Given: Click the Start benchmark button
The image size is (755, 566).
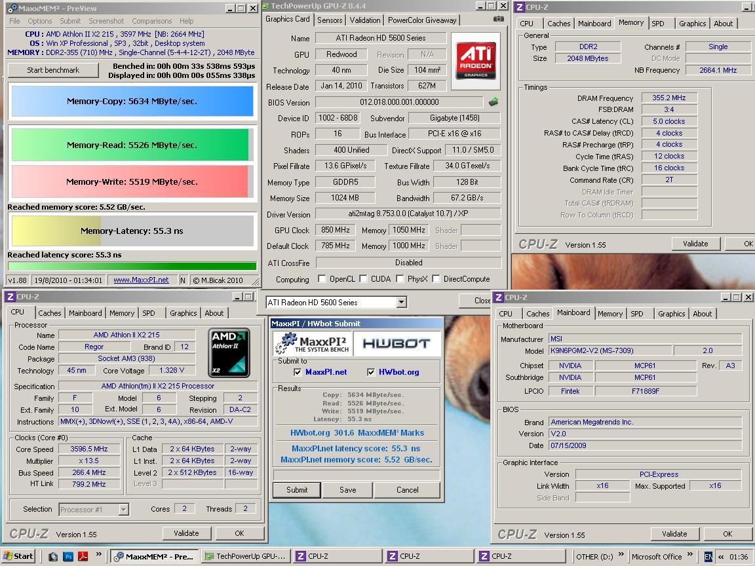Looking at the screenshot, I should [x=53, y=70].
